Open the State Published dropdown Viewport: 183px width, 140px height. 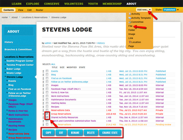point(171,10)
